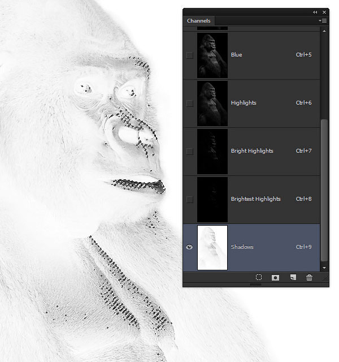Click the Ctrl+5 shortcut label
Screen dimensions: 339x362
[304, 55]
